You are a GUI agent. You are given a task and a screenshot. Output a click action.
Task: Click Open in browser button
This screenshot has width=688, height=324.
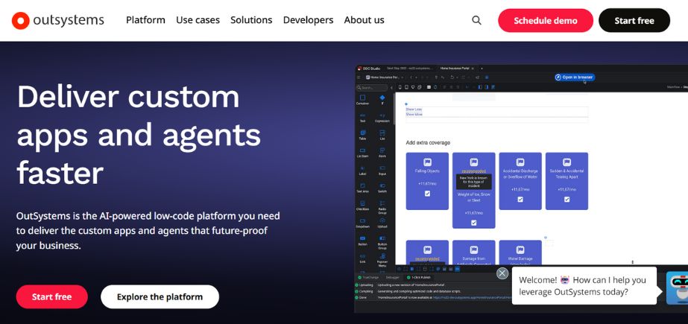tap(575, 77)
